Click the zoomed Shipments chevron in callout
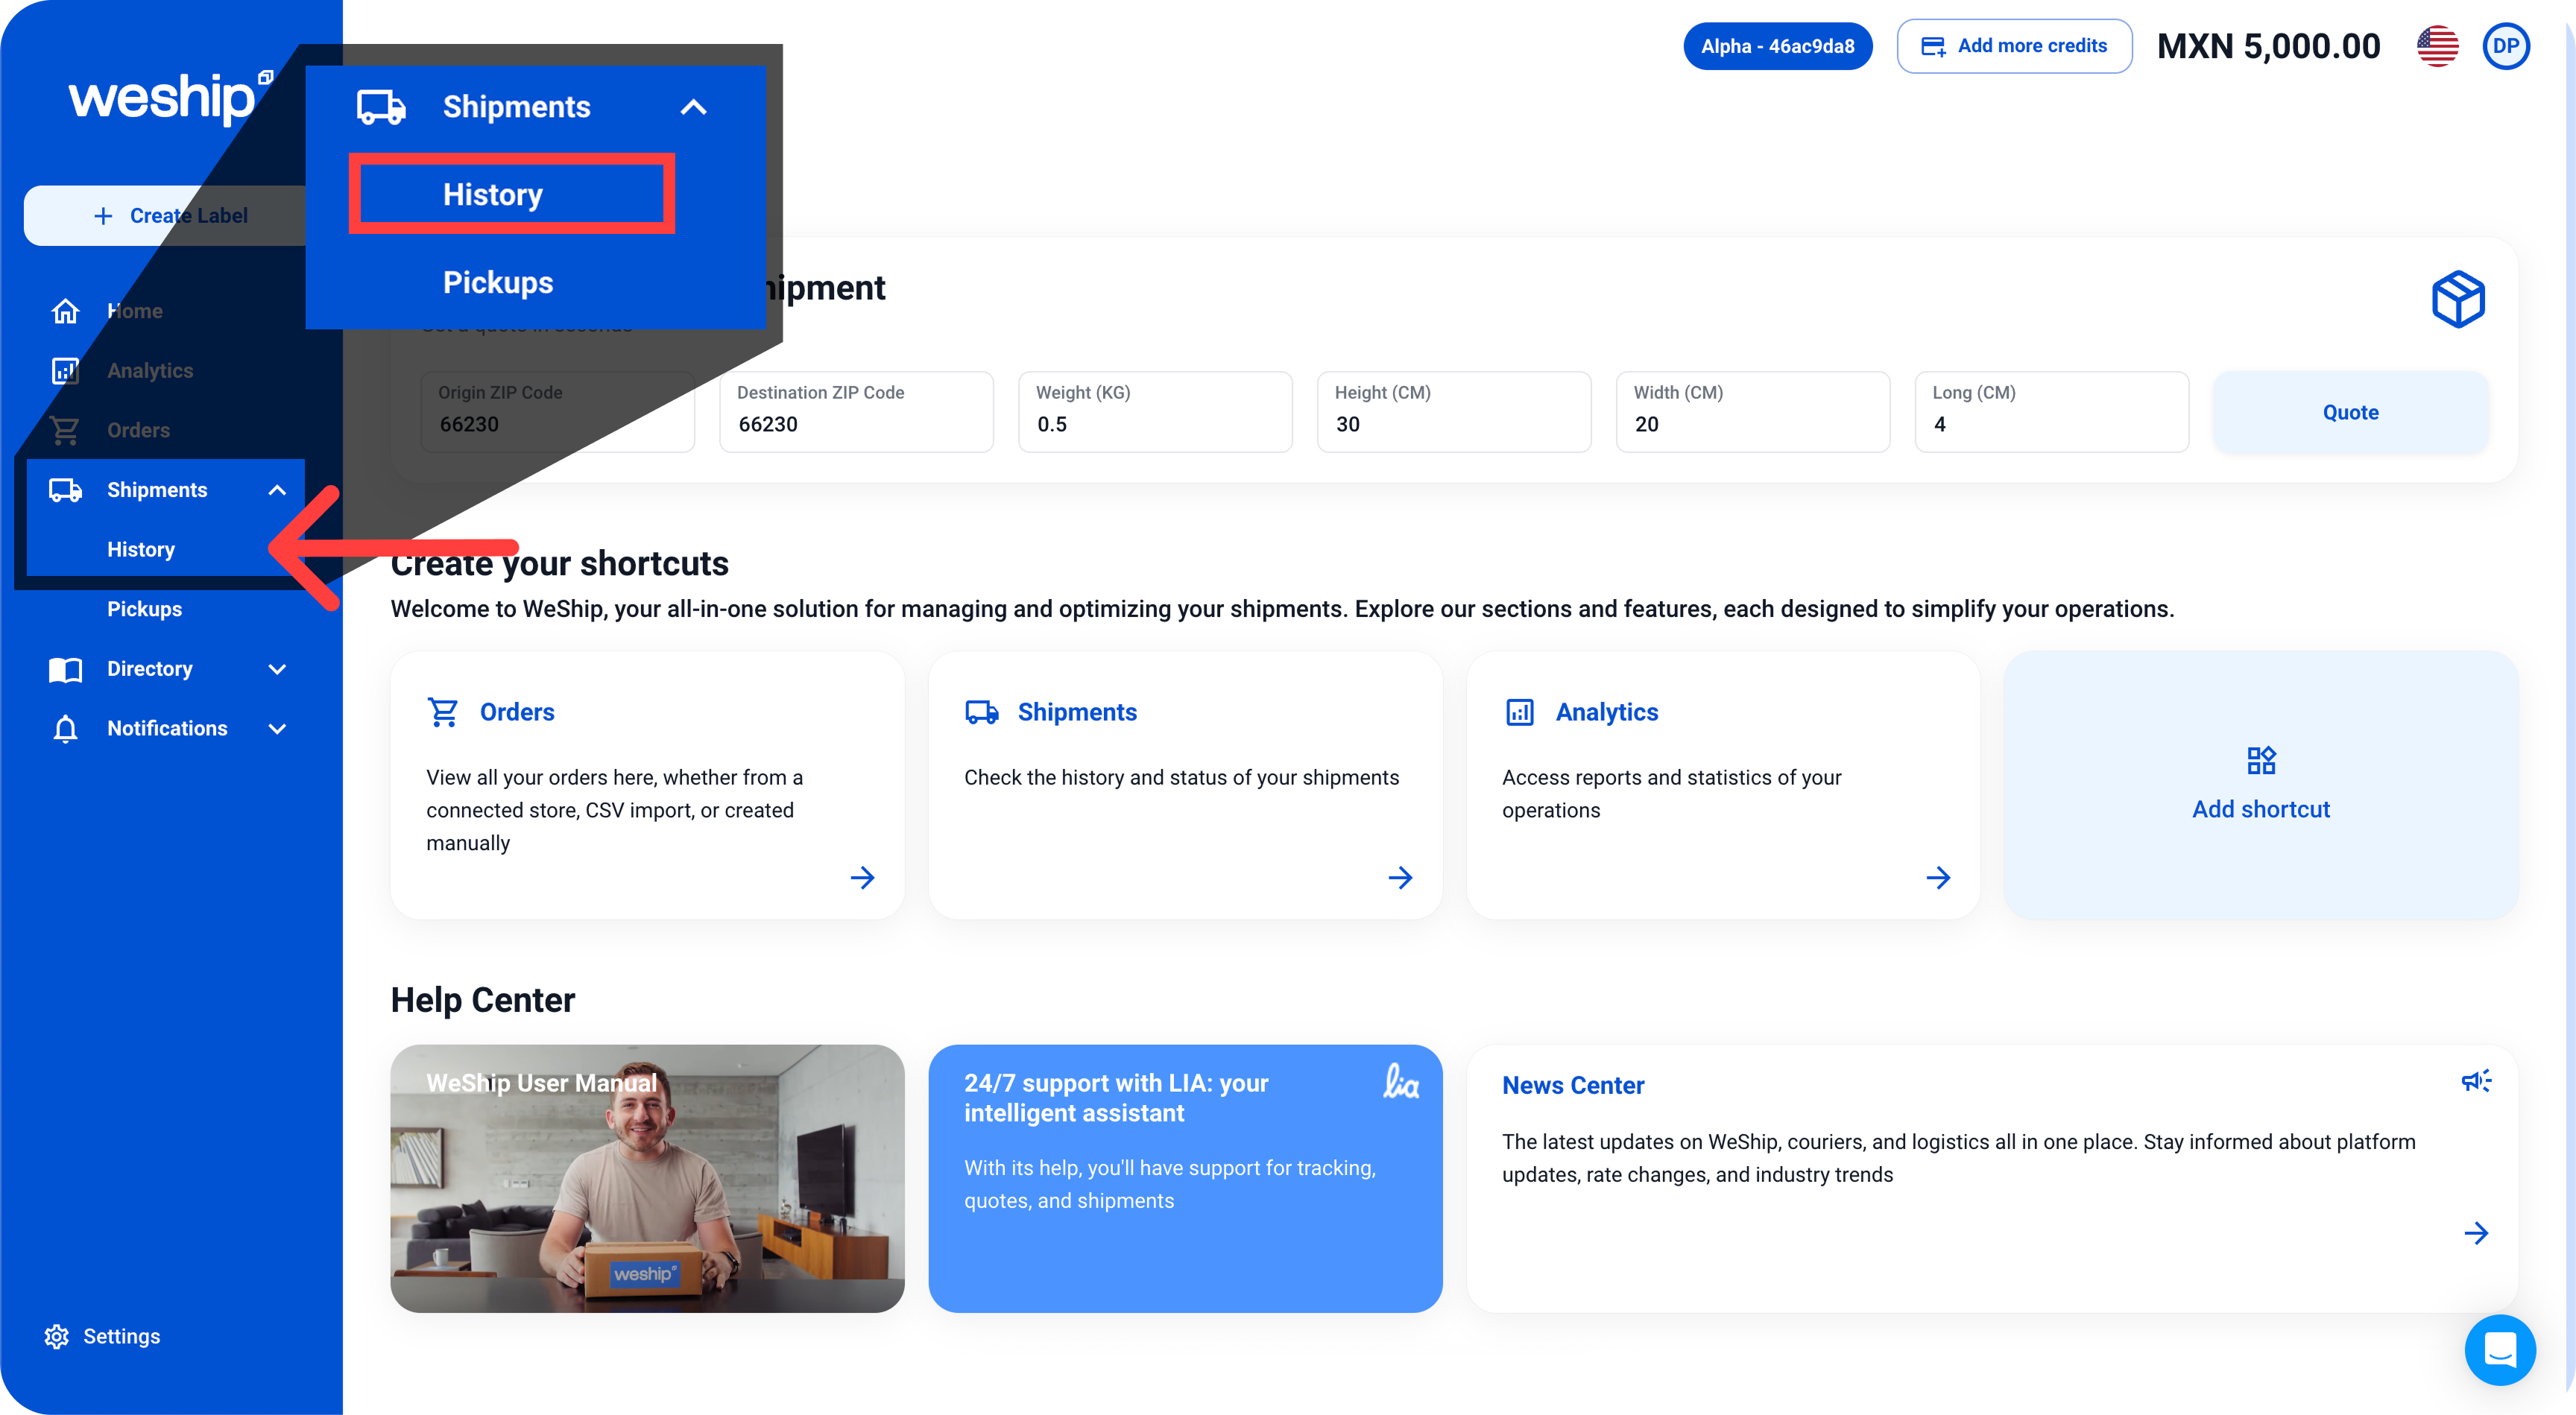2576x1415 pixels. point(693,107)
